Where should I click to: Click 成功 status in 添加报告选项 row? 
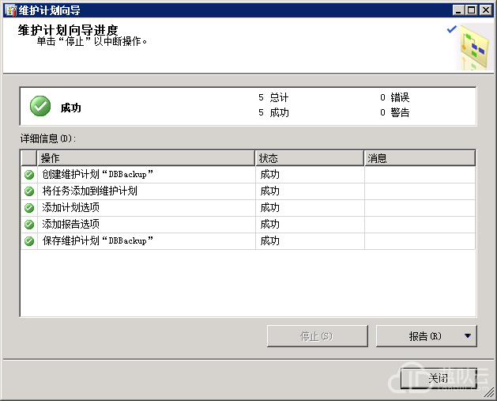(x=269, y=225)
